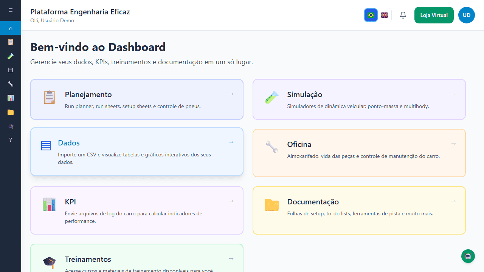The width and height of the screenshot is (484, 272).
Task: Select the Home icon in the sidebar
Action: tap(10, 28)
